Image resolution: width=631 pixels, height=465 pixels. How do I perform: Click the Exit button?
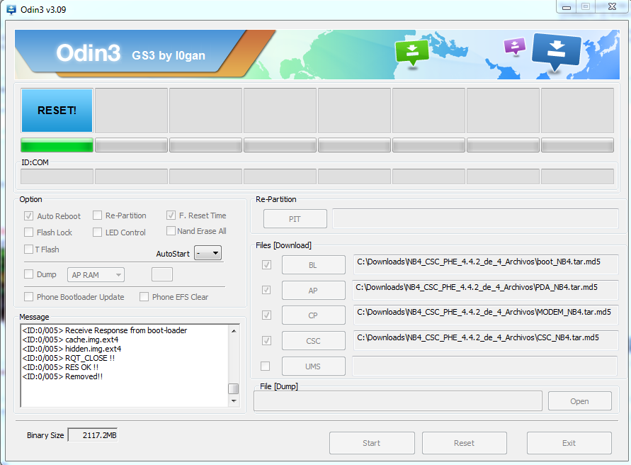569,443
